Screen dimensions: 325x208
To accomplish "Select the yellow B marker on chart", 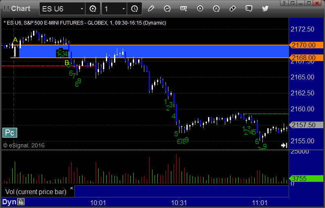I will tap(67, 63).
